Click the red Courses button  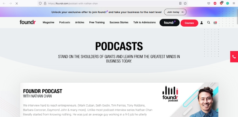pyautogui.click(x=189, y=23)
